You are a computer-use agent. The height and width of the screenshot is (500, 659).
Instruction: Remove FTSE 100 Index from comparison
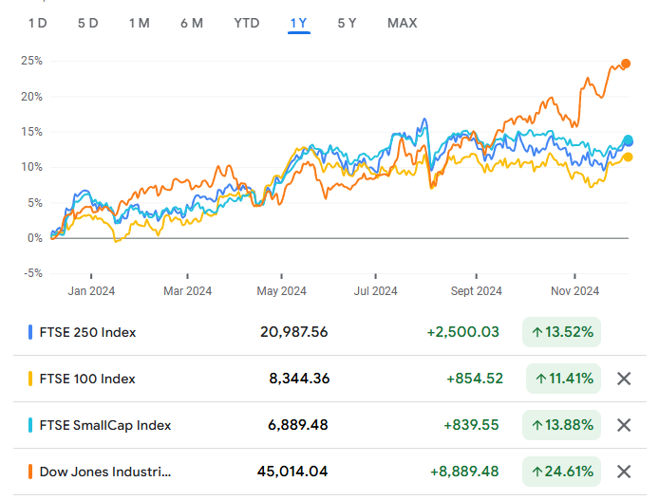[624, 379]
